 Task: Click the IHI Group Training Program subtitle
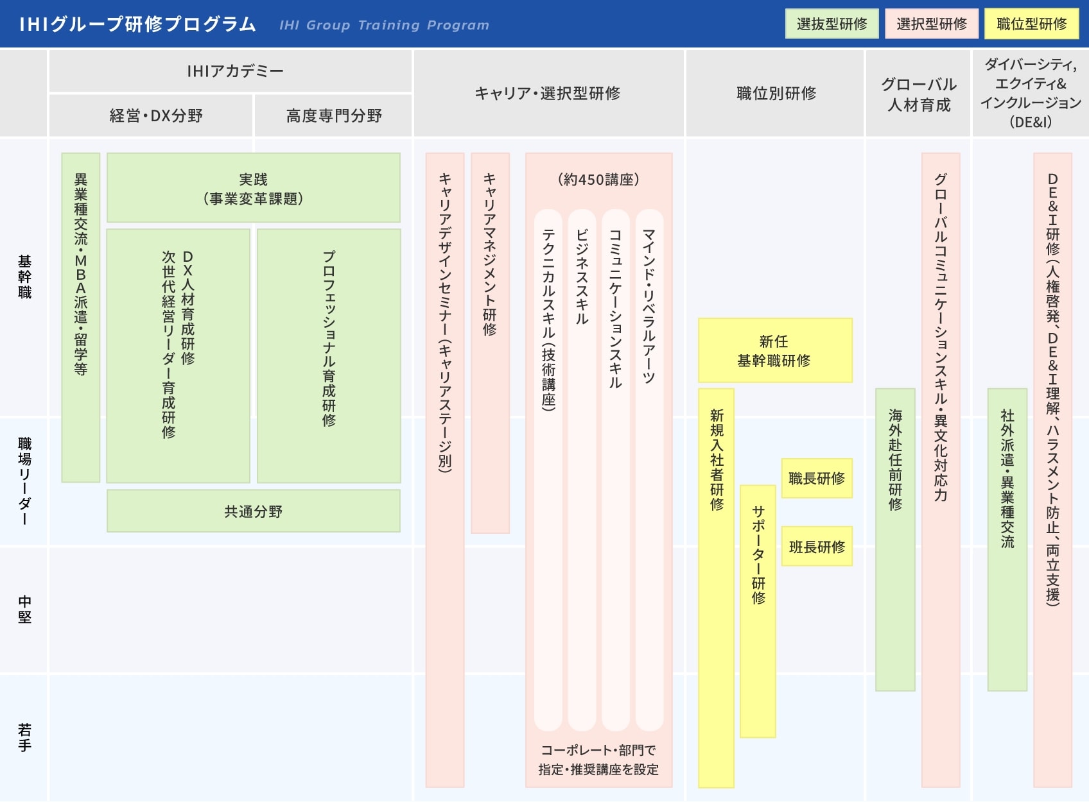(384, 25)
